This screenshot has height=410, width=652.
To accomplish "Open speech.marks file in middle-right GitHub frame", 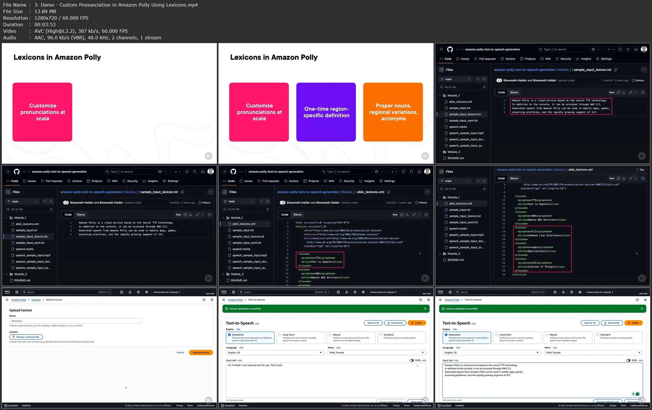I will [x=458, y=229].
